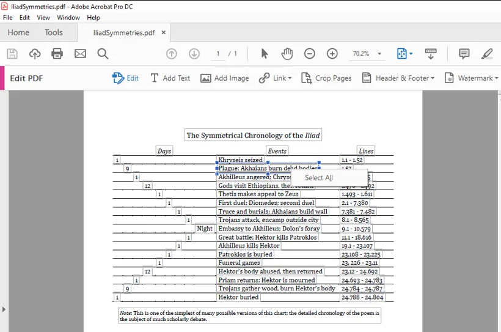This screenshot has height=332, width=501.
Task: Open the magnifier search tool
Action: click(x=103, y=53)
